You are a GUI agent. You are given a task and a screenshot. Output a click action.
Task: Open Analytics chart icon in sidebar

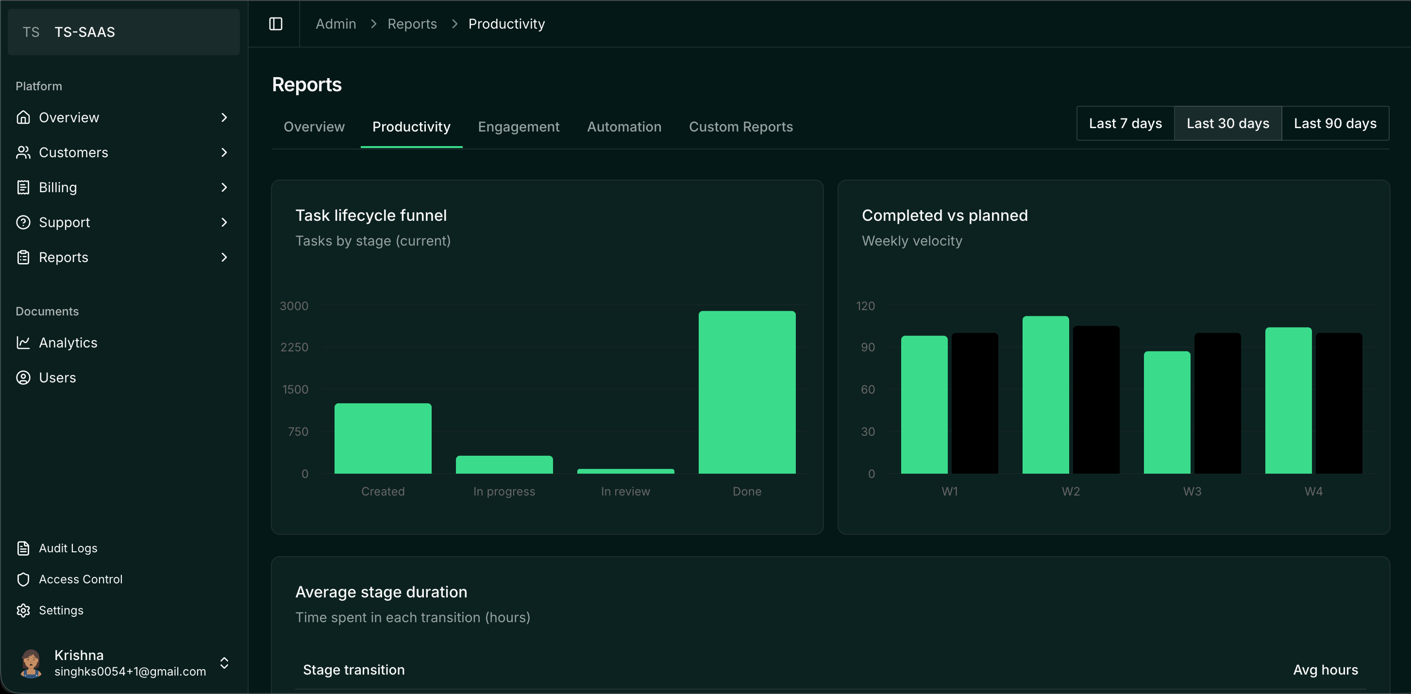click(x=23, y=343)
